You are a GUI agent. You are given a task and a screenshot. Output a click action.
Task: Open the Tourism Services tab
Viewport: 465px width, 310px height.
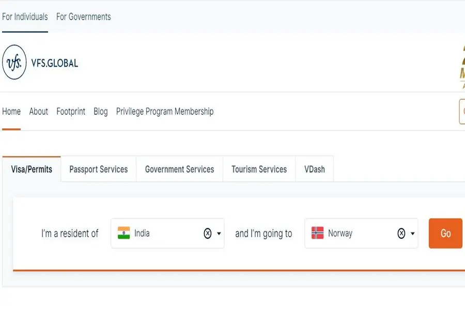tap(259, 169)
